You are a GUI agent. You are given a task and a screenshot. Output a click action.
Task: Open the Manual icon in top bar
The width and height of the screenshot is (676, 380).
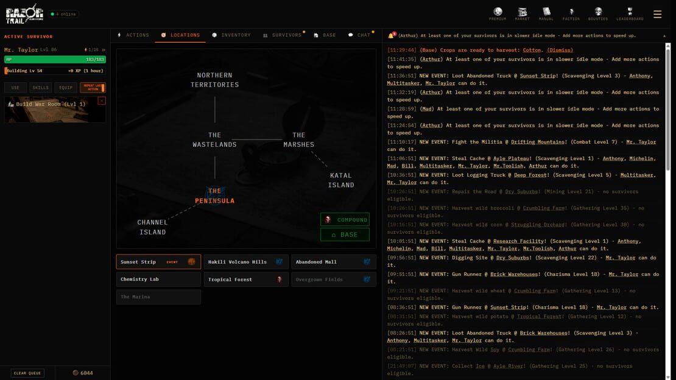[x=546, y=14]
